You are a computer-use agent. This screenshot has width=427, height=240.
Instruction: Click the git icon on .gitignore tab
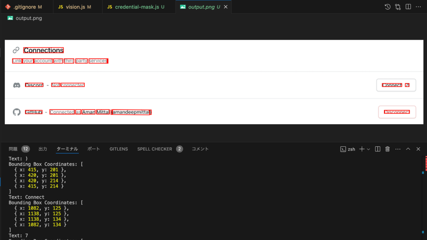[x=8, y=7]
